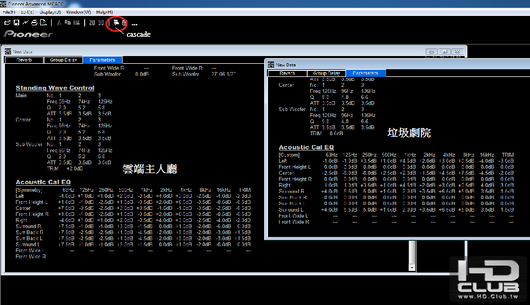Viewport: 530px width, 305px height.
Task: Open the Edit menu
Action: pyautogui.click(x=27, y=12)
